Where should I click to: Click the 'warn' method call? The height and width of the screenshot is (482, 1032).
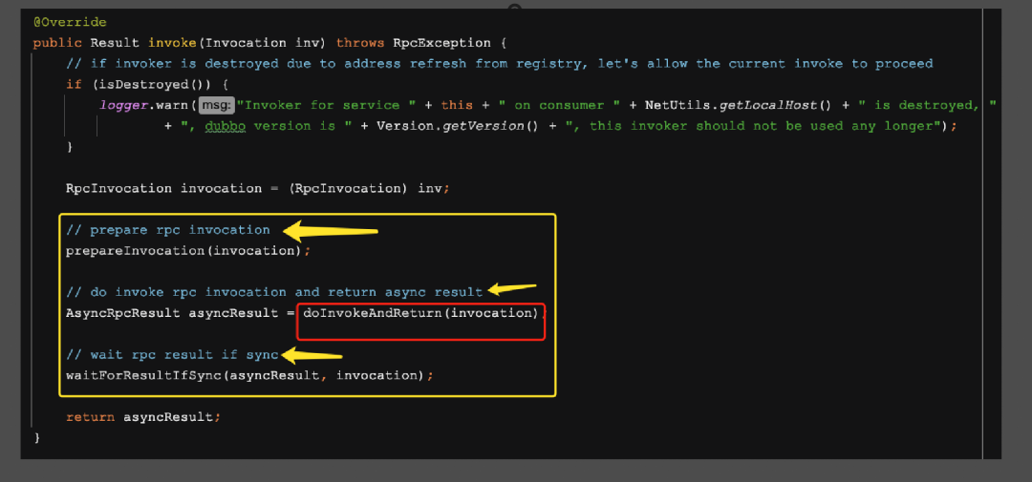coord(171,105)
